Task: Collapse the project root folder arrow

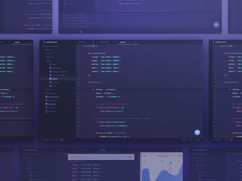Action: pos(42,46)
